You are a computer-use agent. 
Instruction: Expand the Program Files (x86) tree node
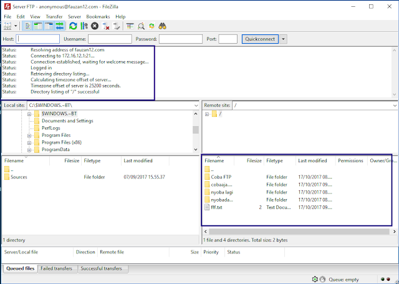(29, 143)
